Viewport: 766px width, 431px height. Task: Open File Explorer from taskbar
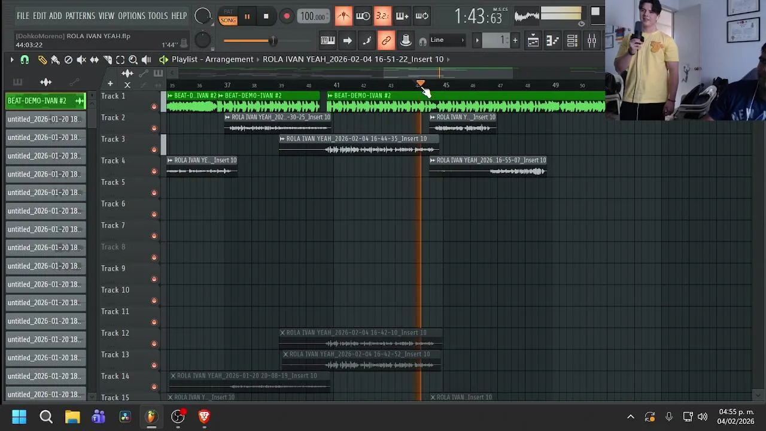pyautogui.click(x=72, y=416)
